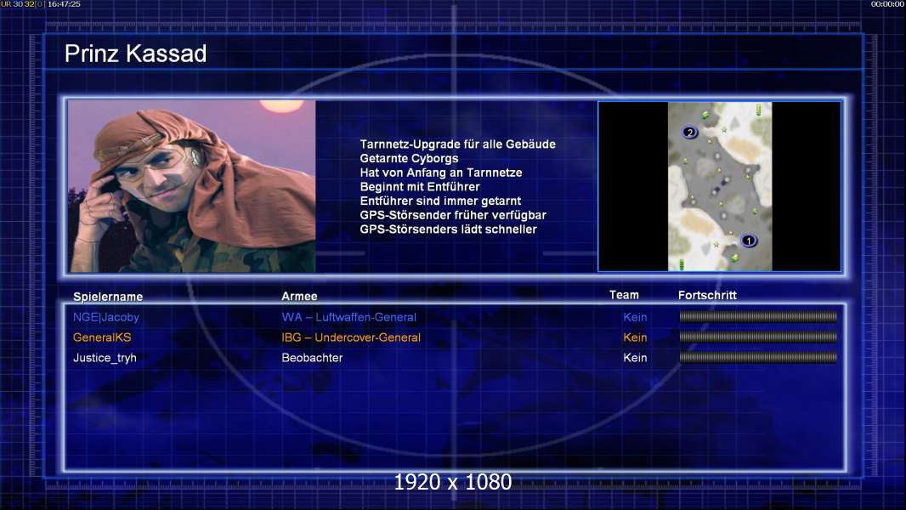This screenshot has height=510, width=906.
Task: Click start position marker 1 on minimap
Action: [x=749, y=241]
